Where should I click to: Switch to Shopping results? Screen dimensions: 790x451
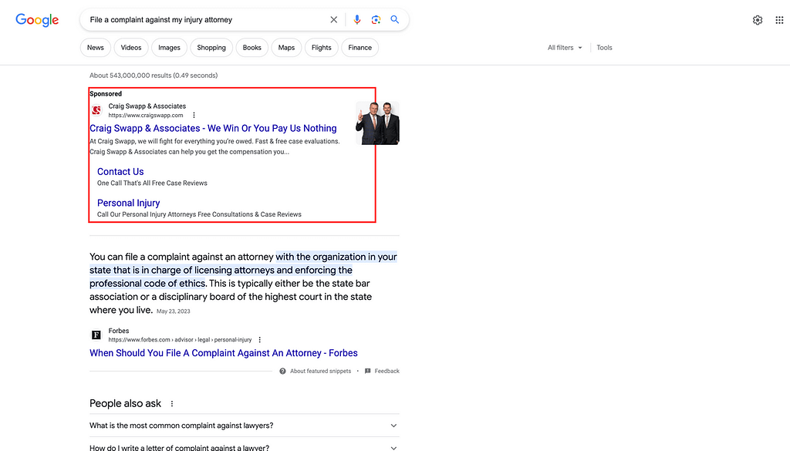click(x=211, y=47)
